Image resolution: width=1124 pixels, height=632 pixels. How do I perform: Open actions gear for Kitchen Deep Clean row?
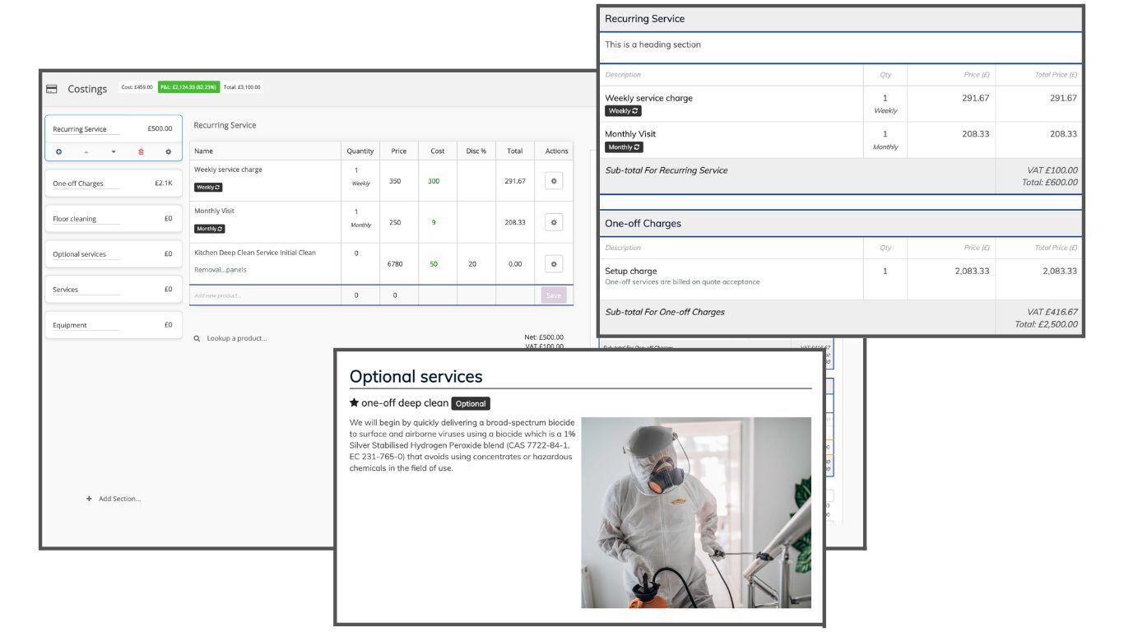coord(554,264)
